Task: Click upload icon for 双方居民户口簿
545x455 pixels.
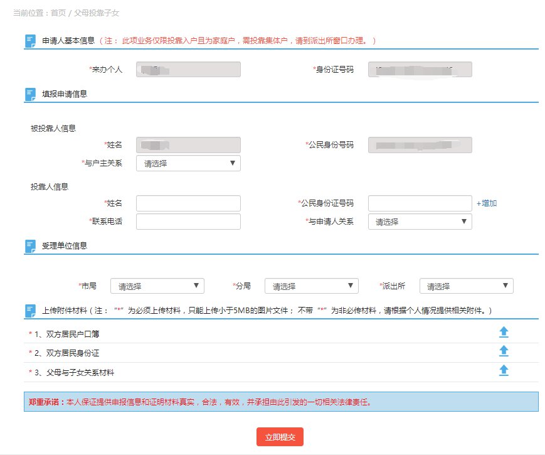Action: pyautogui.click(x=503, y=333)
